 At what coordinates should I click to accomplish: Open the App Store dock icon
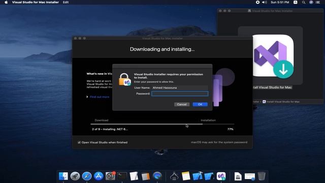point(99,176)
